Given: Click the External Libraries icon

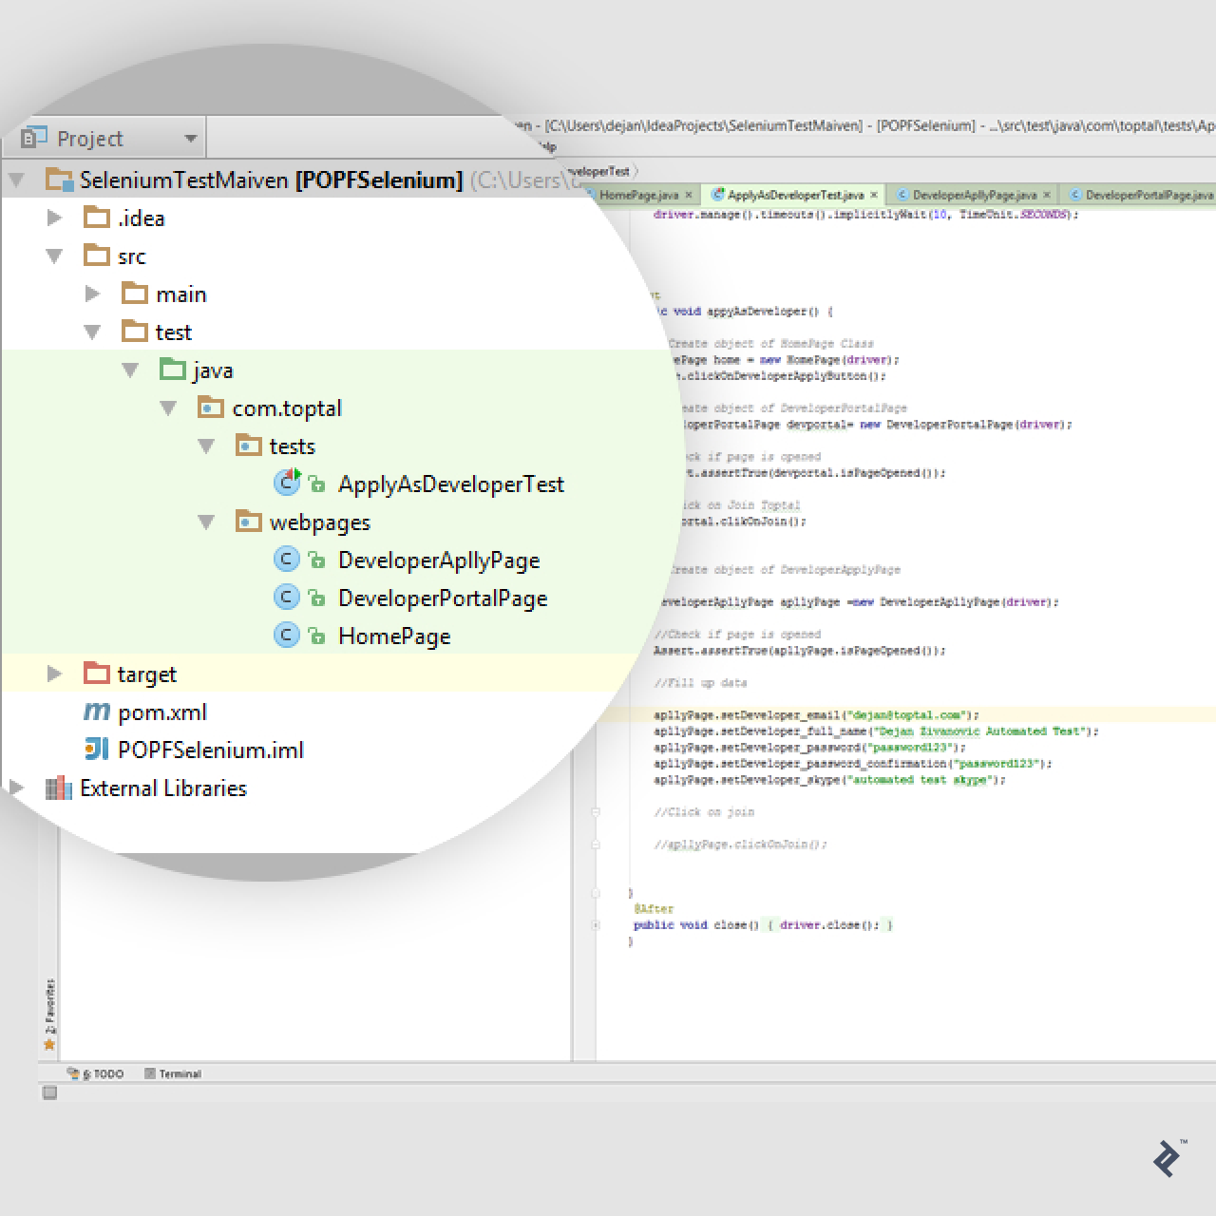Looking at the screenshot, I should 58,788.
